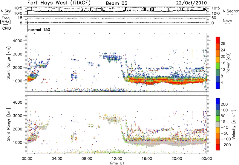Click the date '22/Oct/2010'
This screenshot has width=239, height=165.
click(191, 3)
